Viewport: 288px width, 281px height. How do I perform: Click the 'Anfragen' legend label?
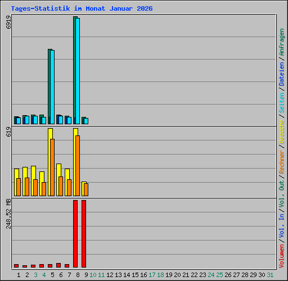coord(282,42)
